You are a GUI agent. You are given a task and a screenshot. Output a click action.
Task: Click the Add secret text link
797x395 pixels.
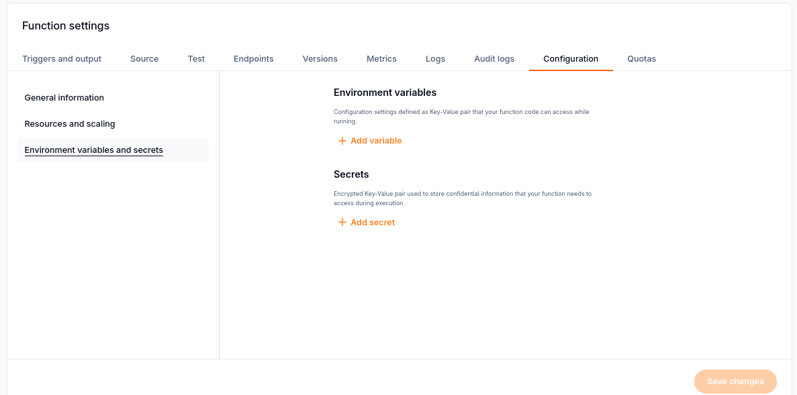pyautogui.click(x=373, y=223)
